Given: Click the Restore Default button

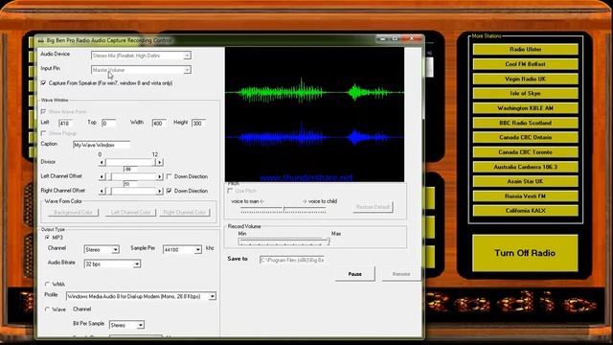Looking at the screenshot, I should click(x=373, y=207).
